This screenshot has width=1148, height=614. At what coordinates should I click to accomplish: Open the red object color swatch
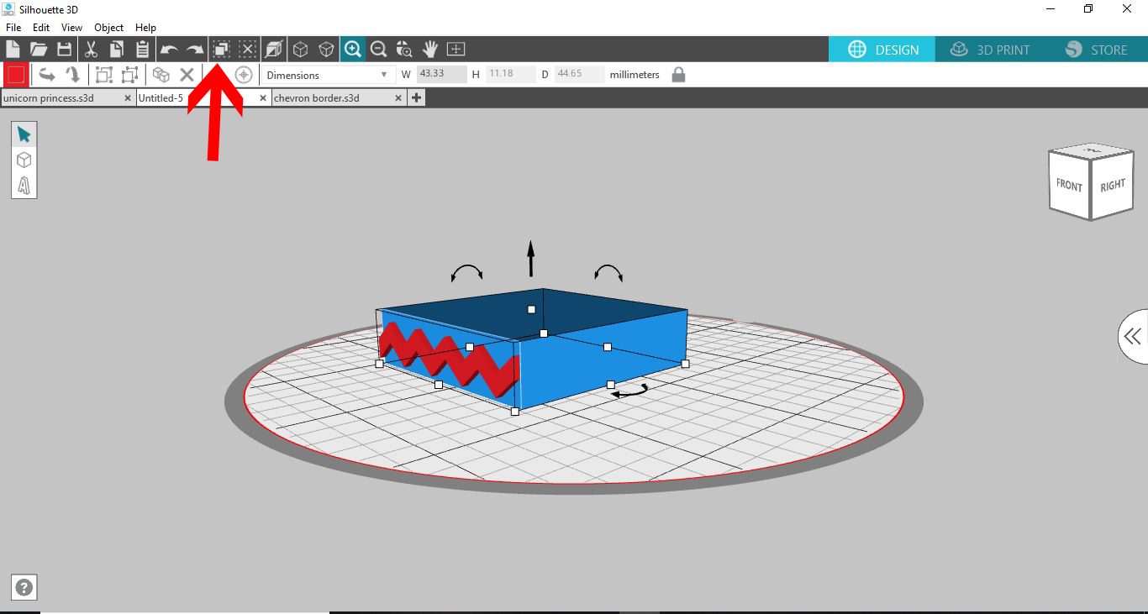point(16,75)
